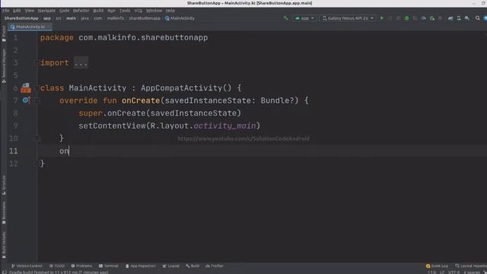487x274 pixels.
Task: Open the Layout Inspector panel
Action: [471, 266]
